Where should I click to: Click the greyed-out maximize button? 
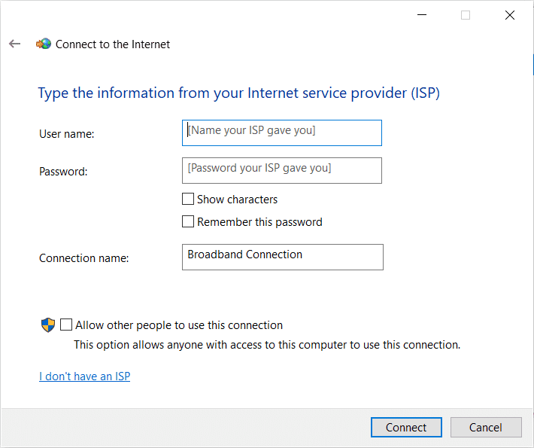466,15
